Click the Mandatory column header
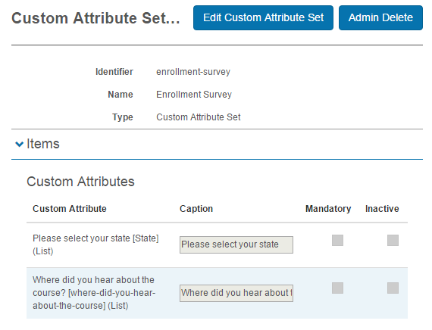The image size is (432, 330). pos(328,209)
